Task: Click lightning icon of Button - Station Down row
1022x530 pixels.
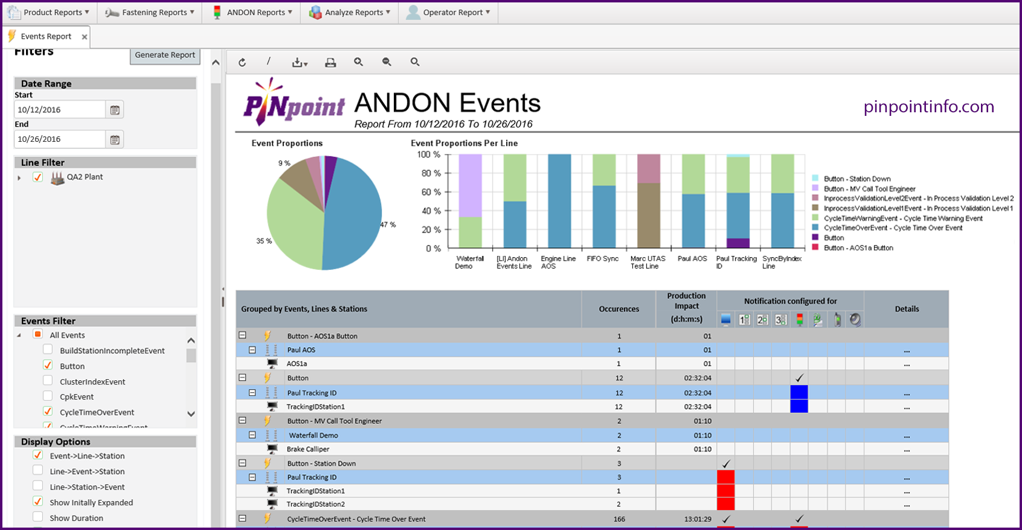Action: 268,463
